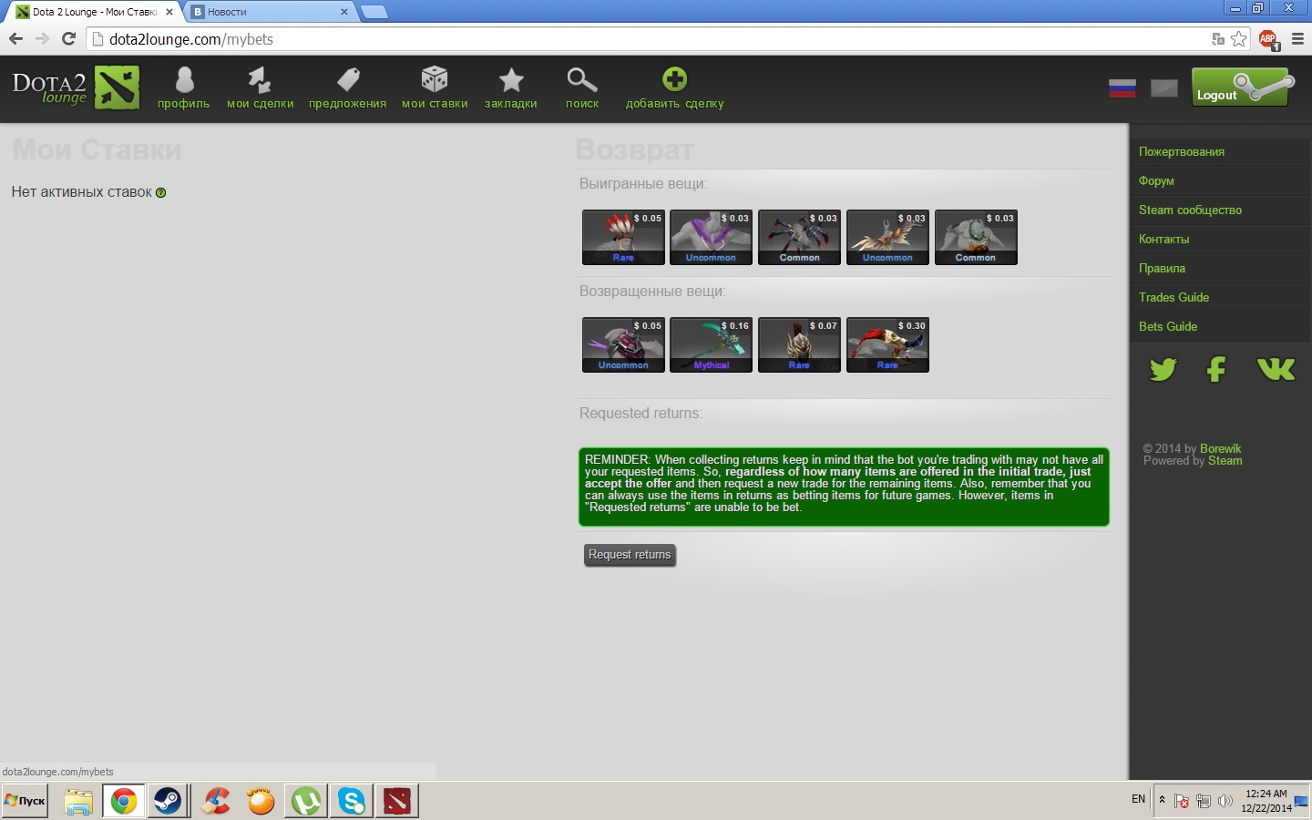Open the Adblock Plus extension icon
Viewport: 1312px width, 820px height.
pyautogui.click(x=1268, y=39)
